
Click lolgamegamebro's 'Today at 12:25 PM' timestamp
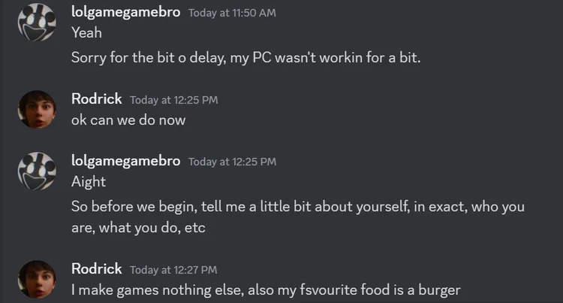click(x=232, y=162)
